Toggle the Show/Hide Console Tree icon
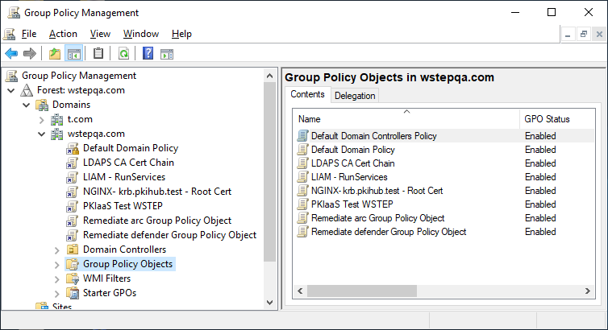The height and width of the screenshot is (330, 608). (x=73, y=54)
